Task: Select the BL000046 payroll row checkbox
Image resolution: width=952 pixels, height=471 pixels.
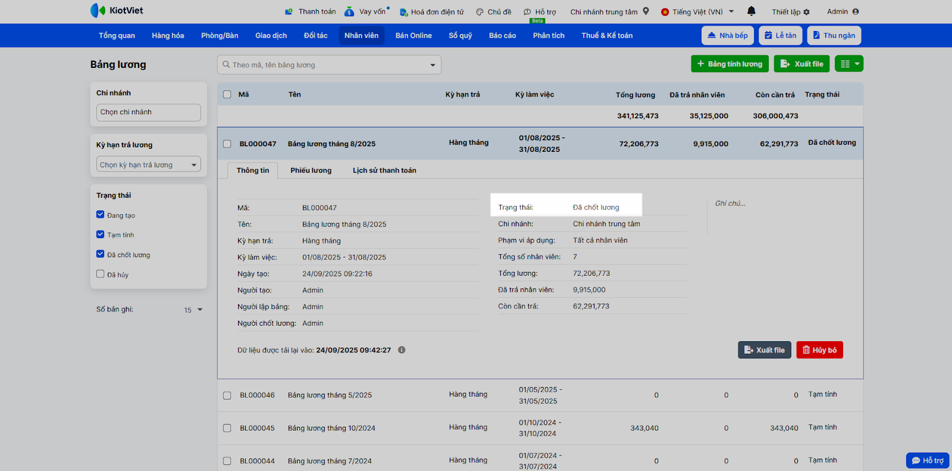Action: 227,395
